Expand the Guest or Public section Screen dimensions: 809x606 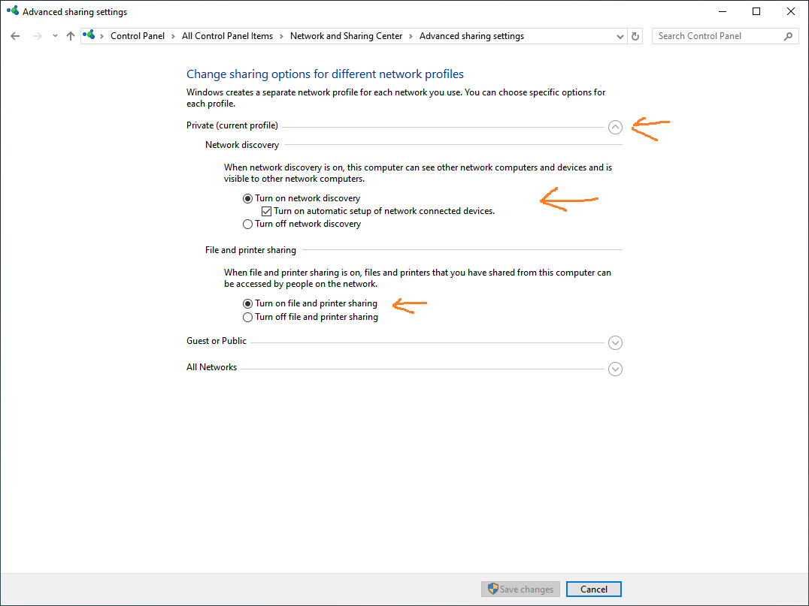point(615,342)
